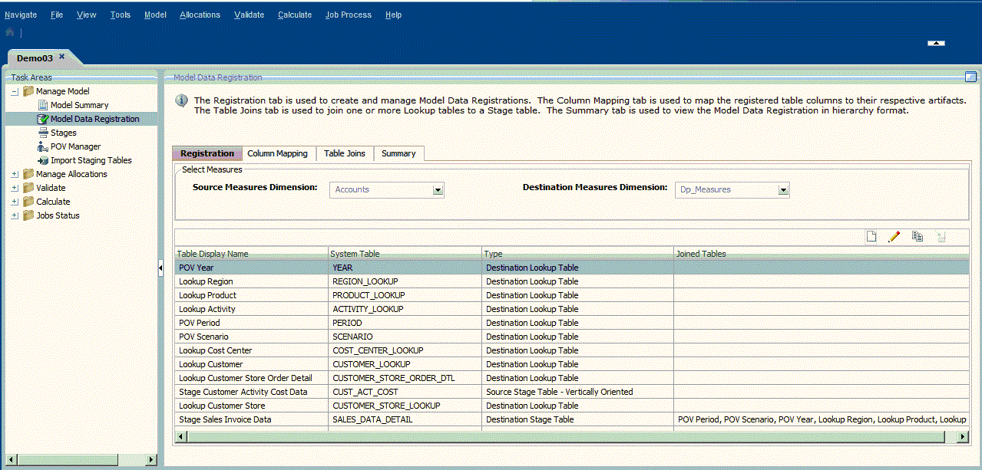This screenshot has width=982, height=470.
Task: Open the Help menu
Action: tap(393, 15)
